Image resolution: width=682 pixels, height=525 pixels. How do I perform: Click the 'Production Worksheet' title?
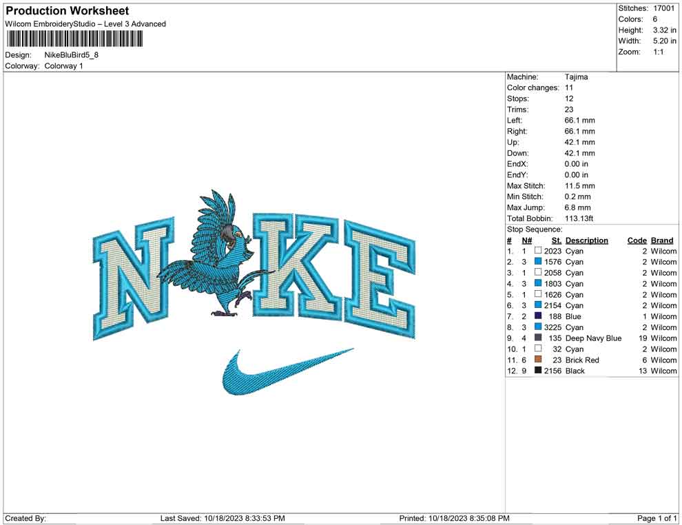(67, 11)
